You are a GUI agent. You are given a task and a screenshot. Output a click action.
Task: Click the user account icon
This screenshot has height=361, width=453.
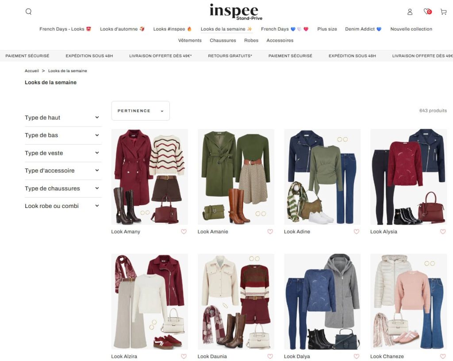[410, 12]
